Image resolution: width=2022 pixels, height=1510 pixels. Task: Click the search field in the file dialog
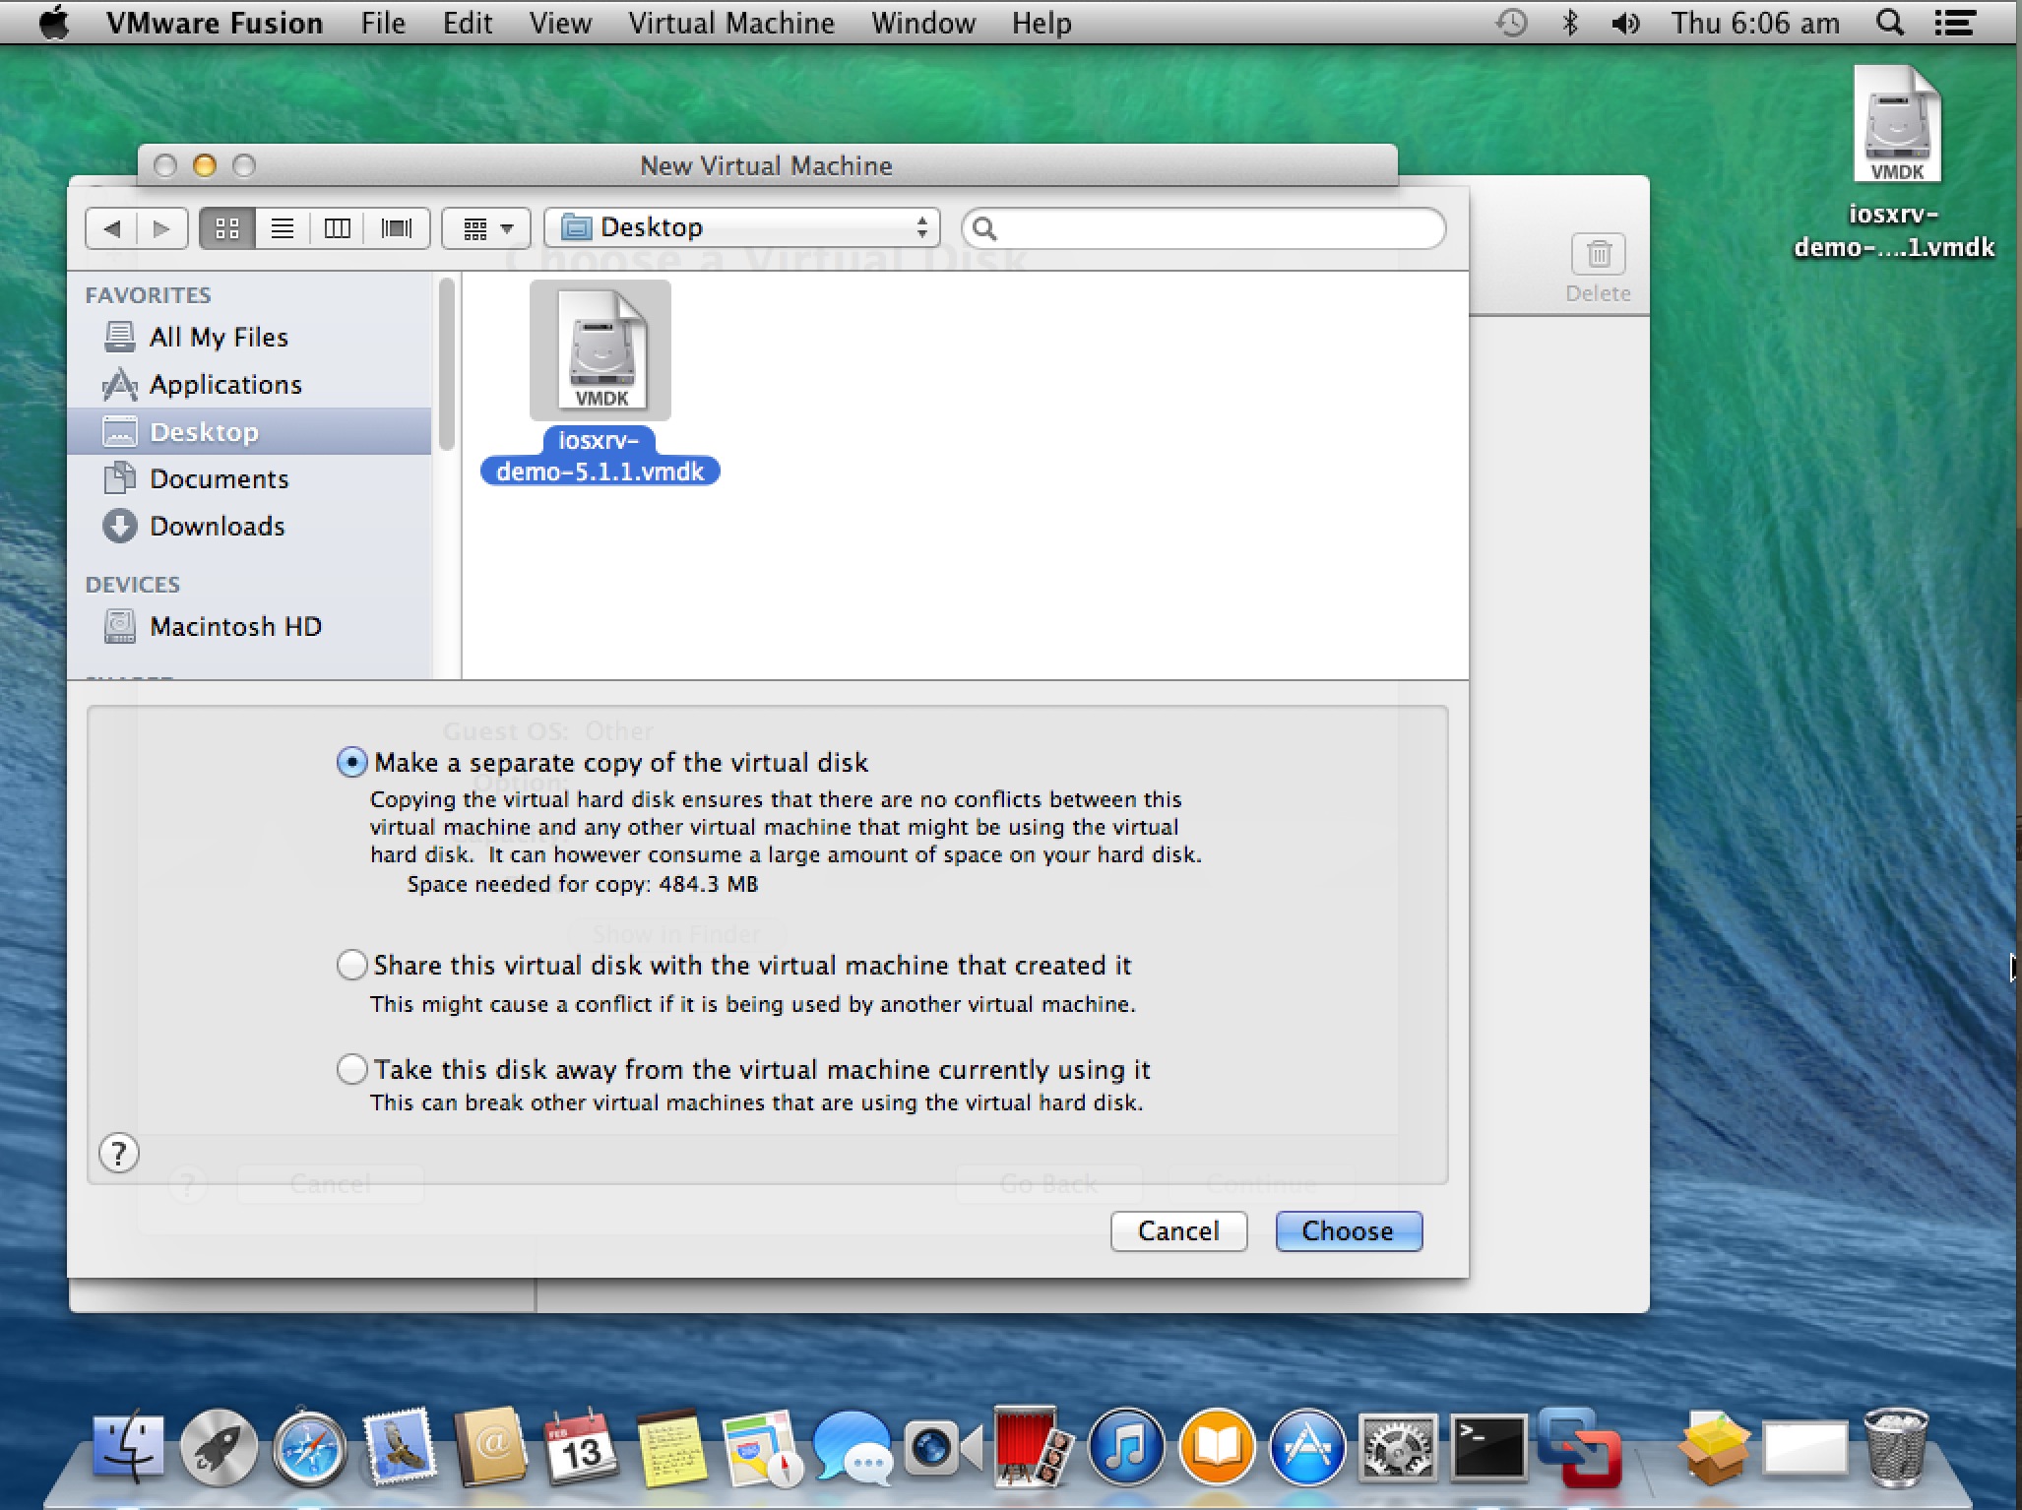tap(1204, 229)
